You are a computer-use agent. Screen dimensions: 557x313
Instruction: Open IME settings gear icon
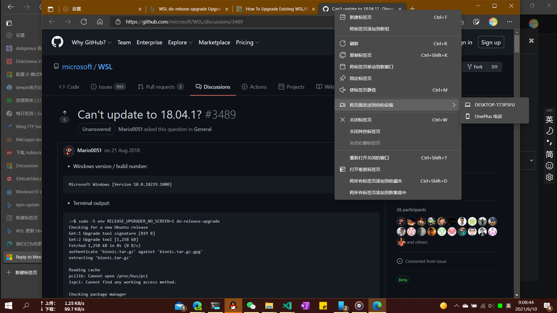(549, 177)
